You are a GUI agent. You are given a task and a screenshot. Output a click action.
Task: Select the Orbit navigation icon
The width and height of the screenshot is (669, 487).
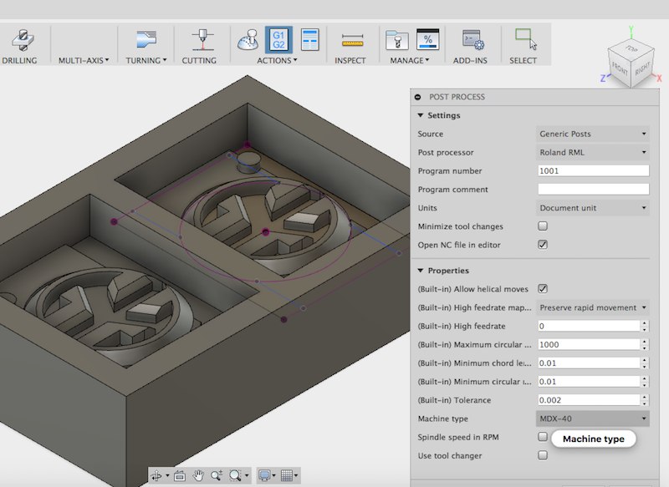pos(156,475)
